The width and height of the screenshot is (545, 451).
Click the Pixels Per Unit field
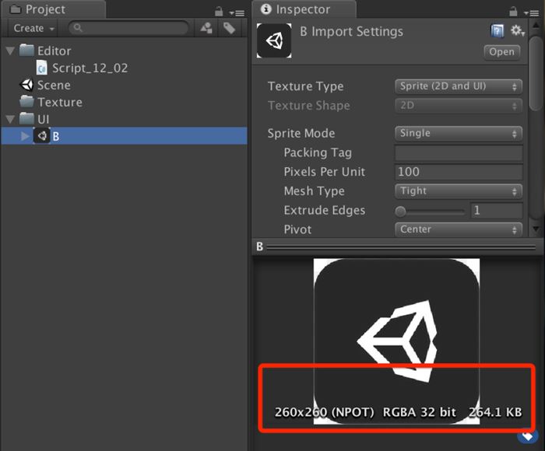pyautogui.click(x=458, y=172)
